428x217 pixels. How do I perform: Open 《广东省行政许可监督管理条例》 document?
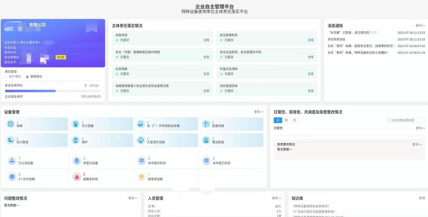[314, 212]
